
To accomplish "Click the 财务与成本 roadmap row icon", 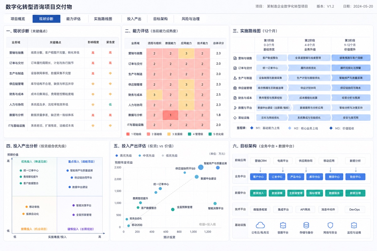I will [x=235, y=98].
